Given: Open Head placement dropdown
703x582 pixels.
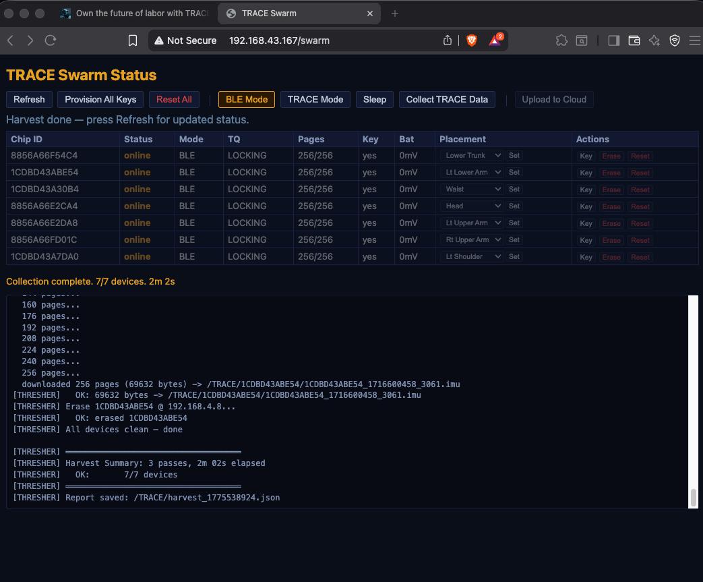Looking at the screenshot, I should click(472, 206).
